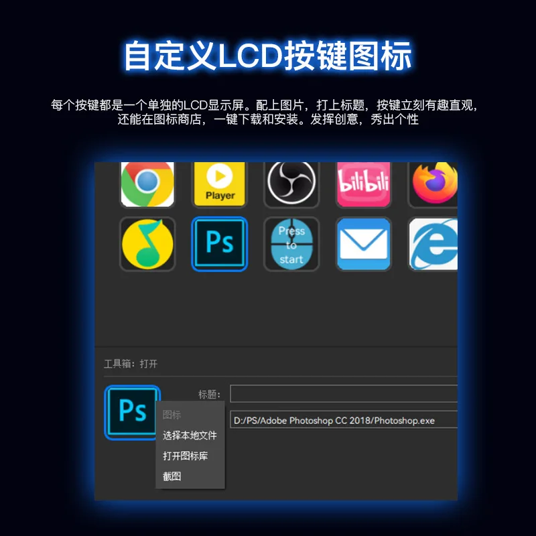This screenshot has height=536, width=536.
Task: Select the Firefox key icon
Action: (x=433, y=185)
